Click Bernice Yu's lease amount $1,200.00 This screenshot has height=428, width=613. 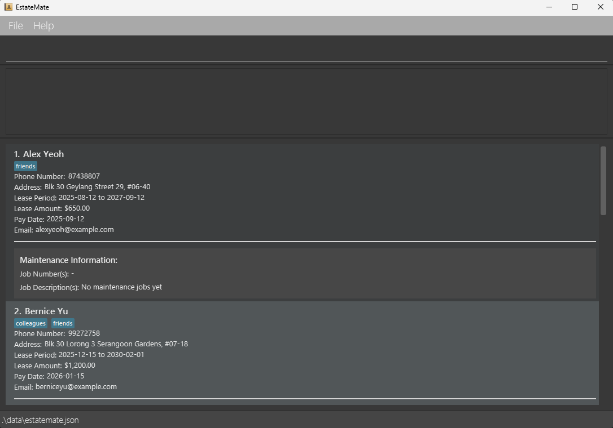[80, 365]
